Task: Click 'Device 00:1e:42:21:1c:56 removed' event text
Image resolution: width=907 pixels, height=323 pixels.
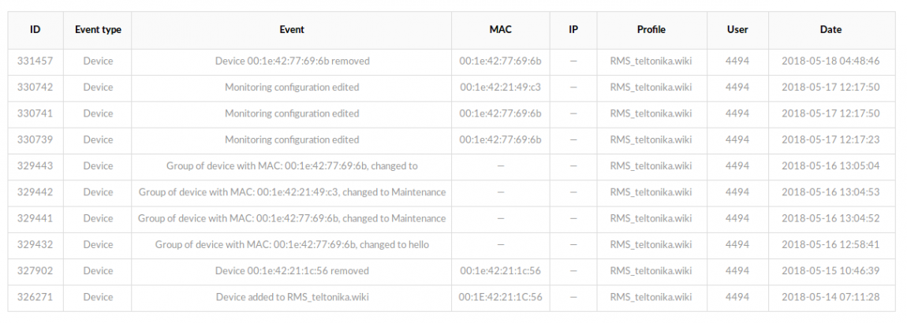Action: [x=292, y=271]
